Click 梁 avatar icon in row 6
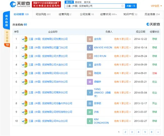The image size is (164, 136). [90, 82]
